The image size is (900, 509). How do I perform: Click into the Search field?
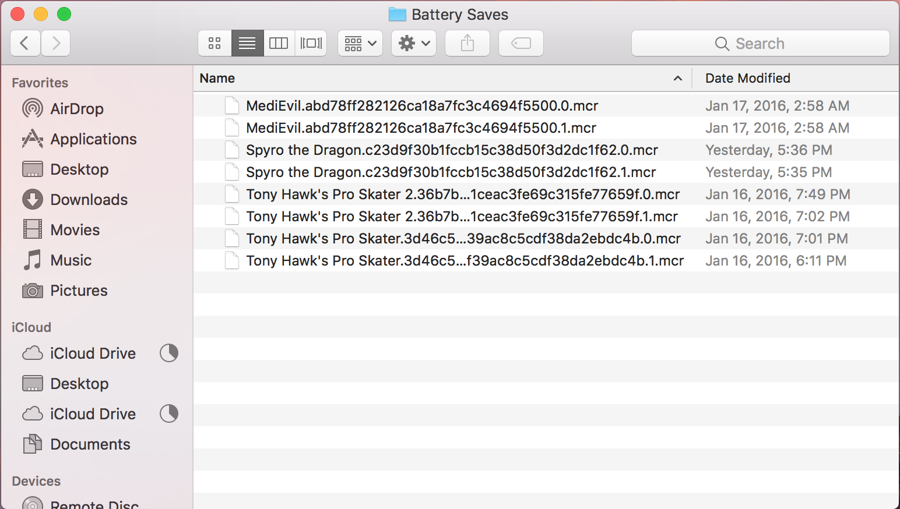pos(761,43)
